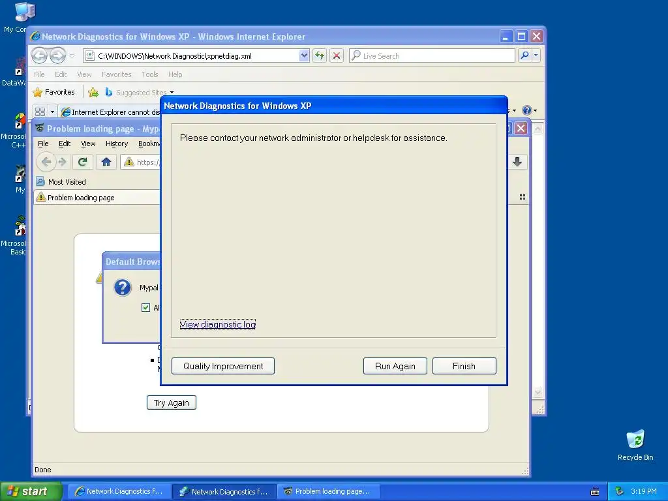Click the warning icon in Mypal URL bar

(129, 162)
